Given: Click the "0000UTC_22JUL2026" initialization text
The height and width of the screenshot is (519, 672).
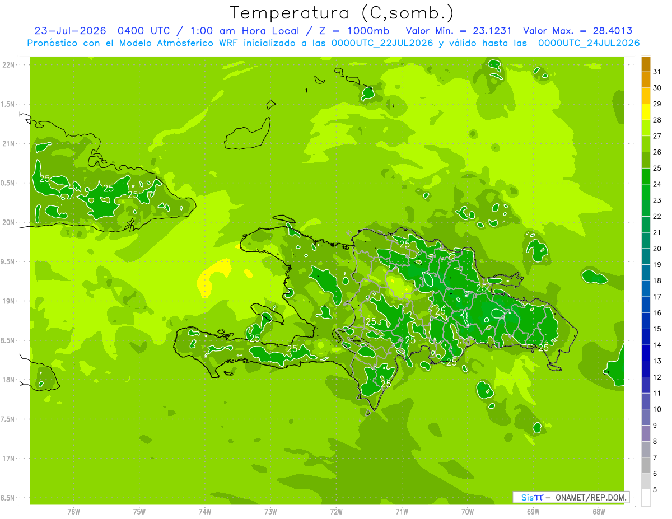Looking at the screenshot, I should (382, 43).
